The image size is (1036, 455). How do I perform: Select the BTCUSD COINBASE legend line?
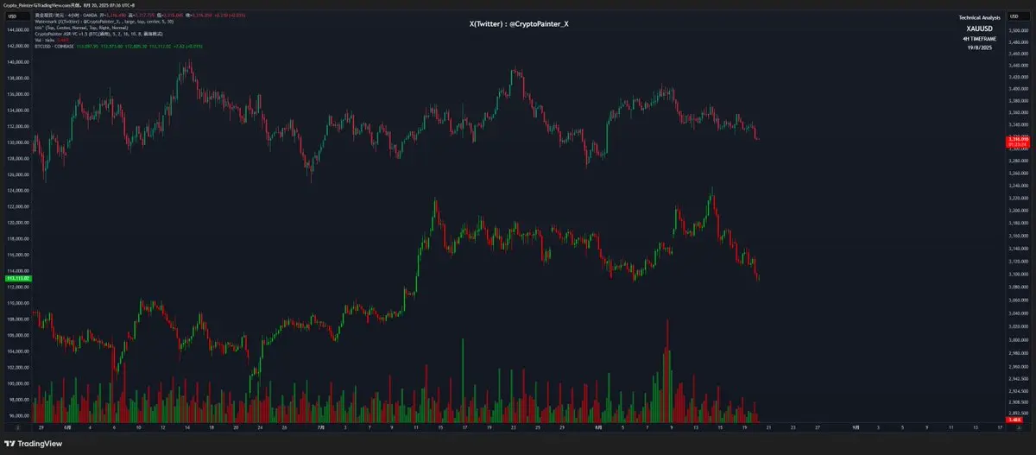click(118, 46)
